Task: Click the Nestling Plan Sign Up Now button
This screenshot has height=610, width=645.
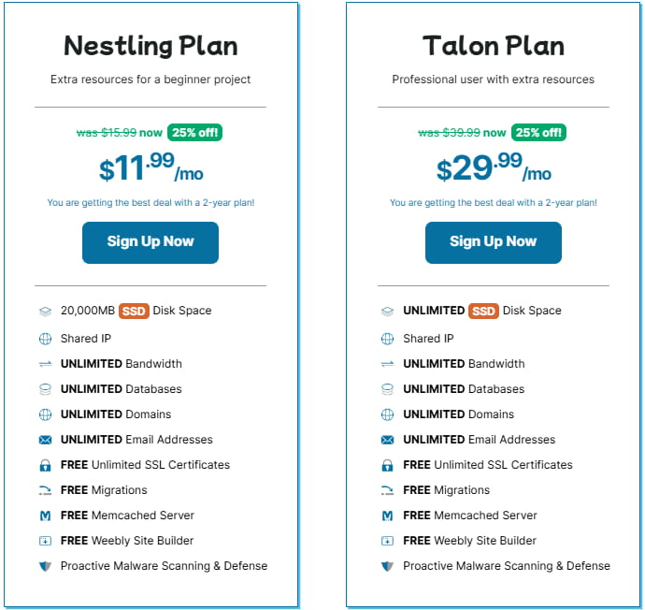Action: coord(150,242)
